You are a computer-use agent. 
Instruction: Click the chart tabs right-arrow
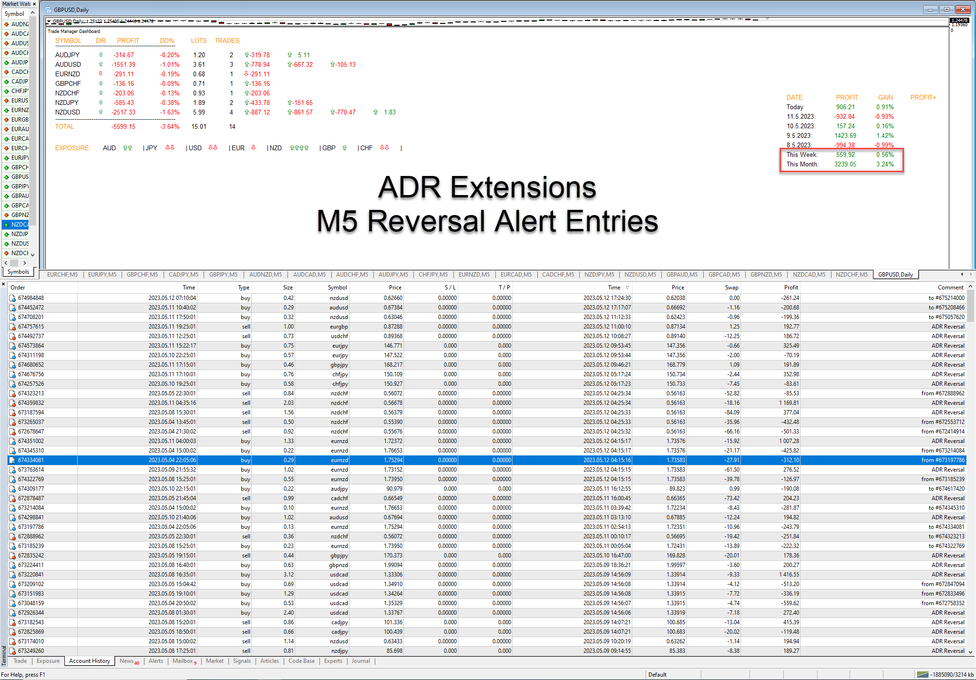pyautogui.click(x=970, y=274)
